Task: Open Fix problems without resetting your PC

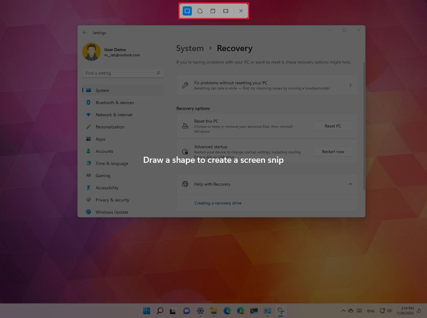Action: click(267, 85)
